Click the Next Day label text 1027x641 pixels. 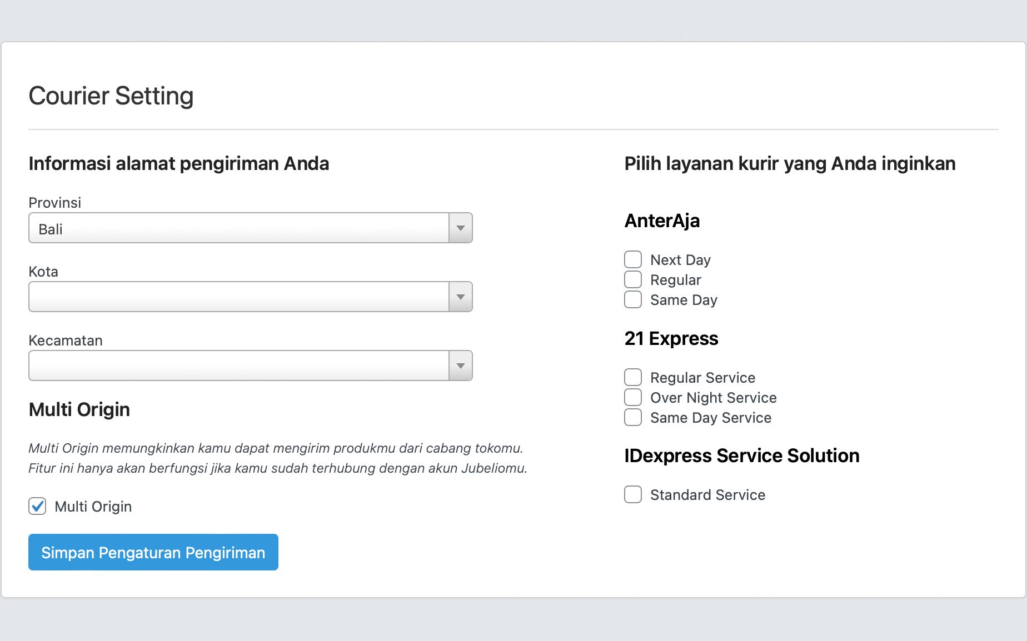[680, 260]
